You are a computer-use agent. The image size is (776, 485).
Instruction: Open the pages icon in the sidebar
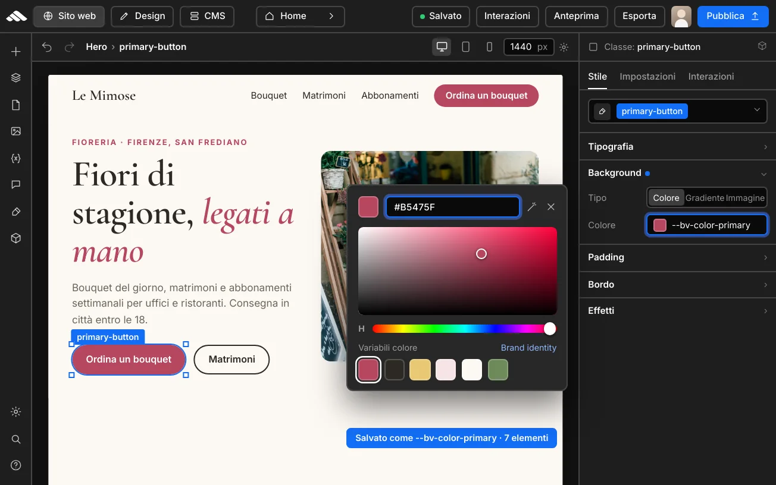click(x=16, y=105)
